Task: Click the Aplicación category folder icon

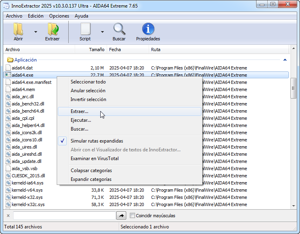Action: tap(10, 60)
